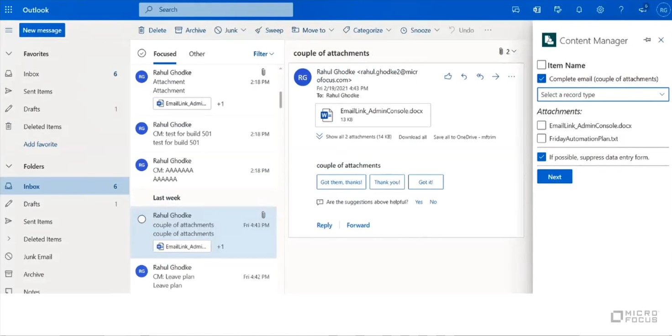Click the Reply all icon in email header
Viewport: 672px width, 336px height.
(x=480, y=77)
